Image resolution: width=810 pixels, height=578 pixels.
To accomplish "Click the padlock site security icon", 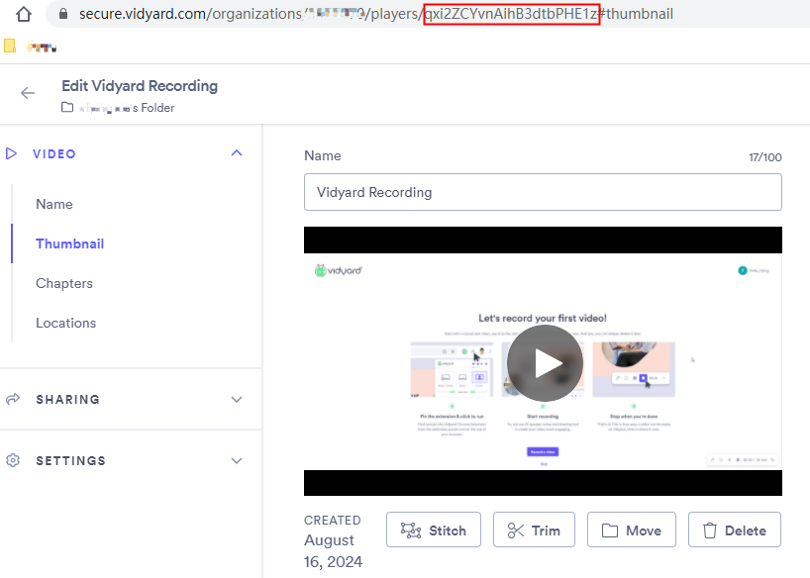I will tap(64, 15).
